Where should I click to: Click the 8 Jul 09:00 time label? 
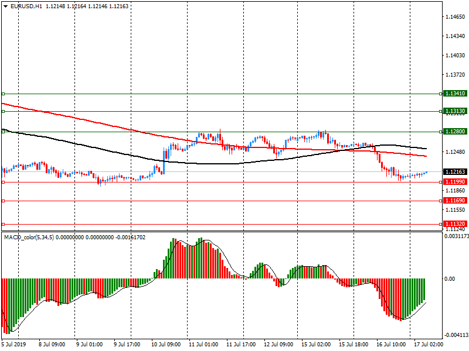pos(52,345)
